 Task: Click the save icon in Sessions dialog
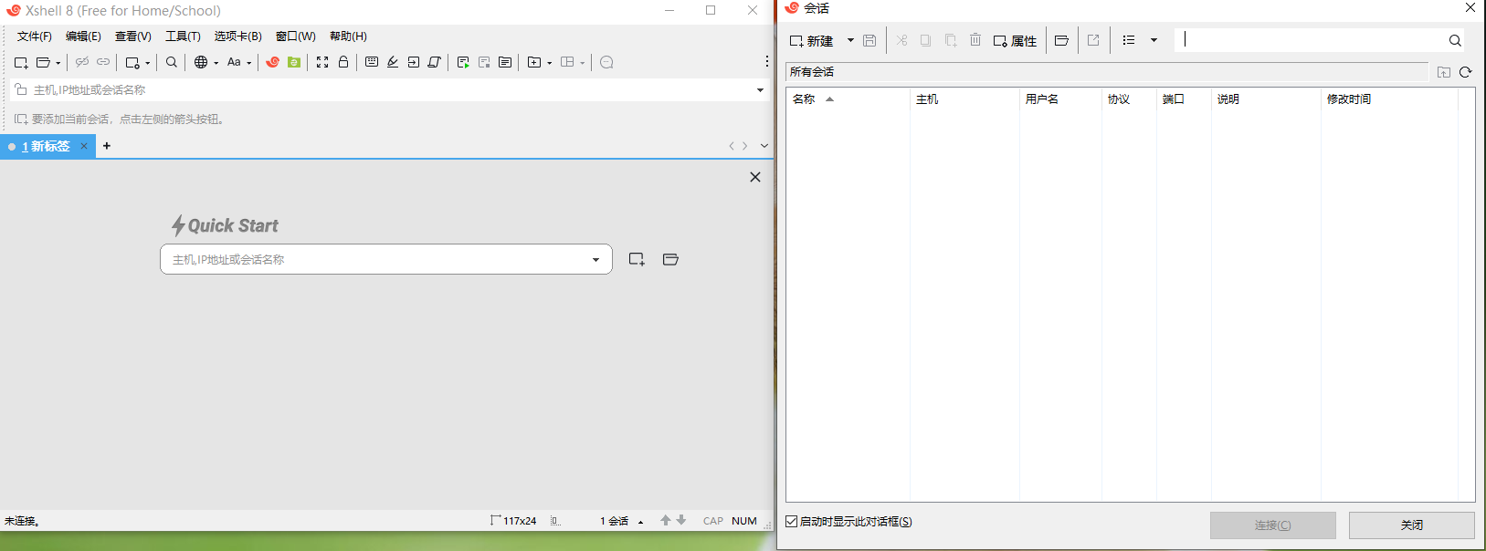[869, 40]
